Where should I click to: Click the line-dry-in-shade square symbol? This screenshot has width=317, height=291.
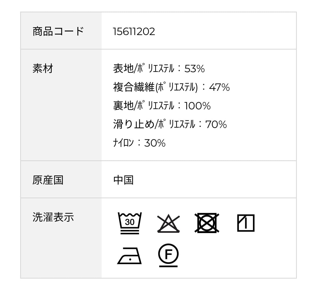[x=246, y=223]
